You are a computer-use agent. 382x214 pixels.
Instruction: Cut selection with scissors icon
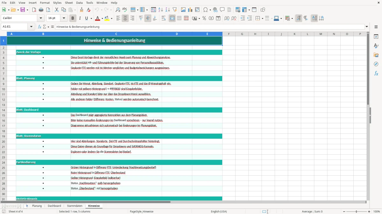57,10
